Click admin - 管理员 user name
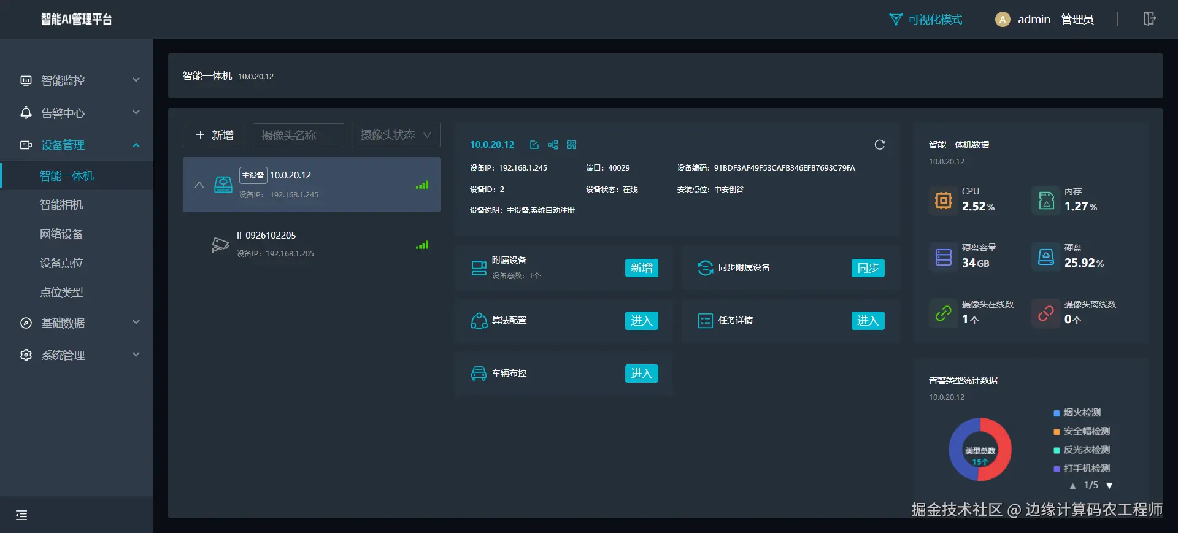Viewport: 1178px width, 533px height. pos(1055,20)
